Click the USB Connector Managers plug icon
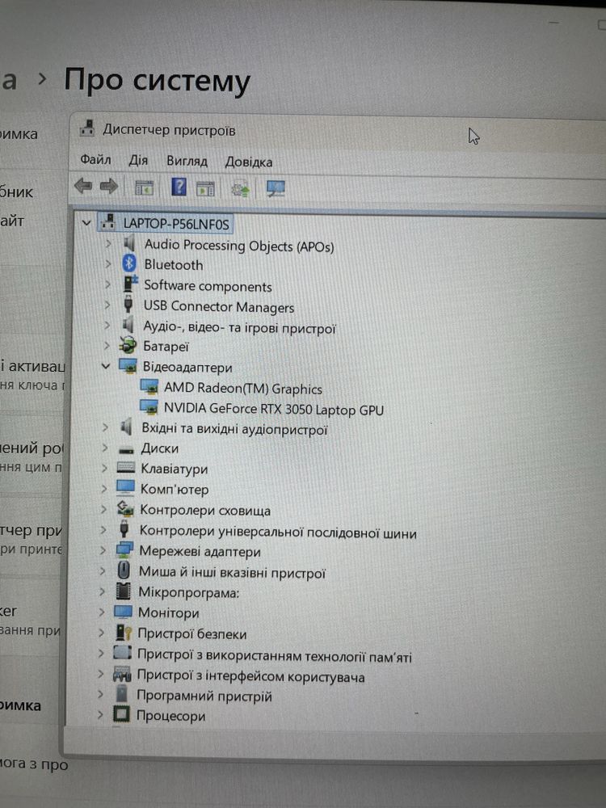Screen dimensions: 606x808 pos(128,304)
